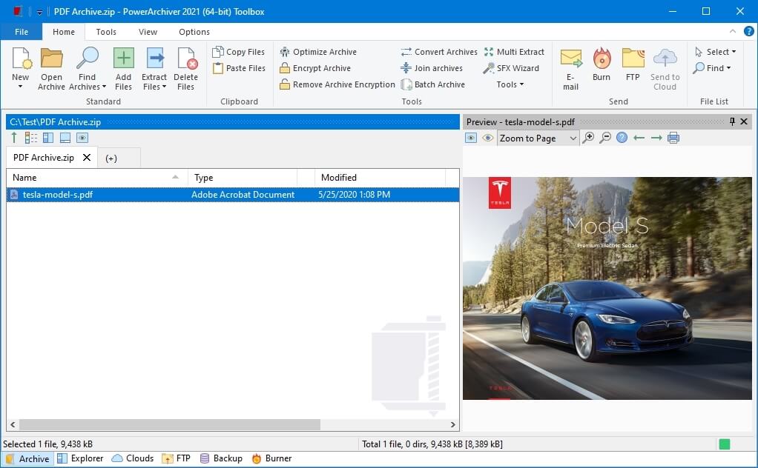
Task: Click Send to Cloud
Action: tap(665, 69)
